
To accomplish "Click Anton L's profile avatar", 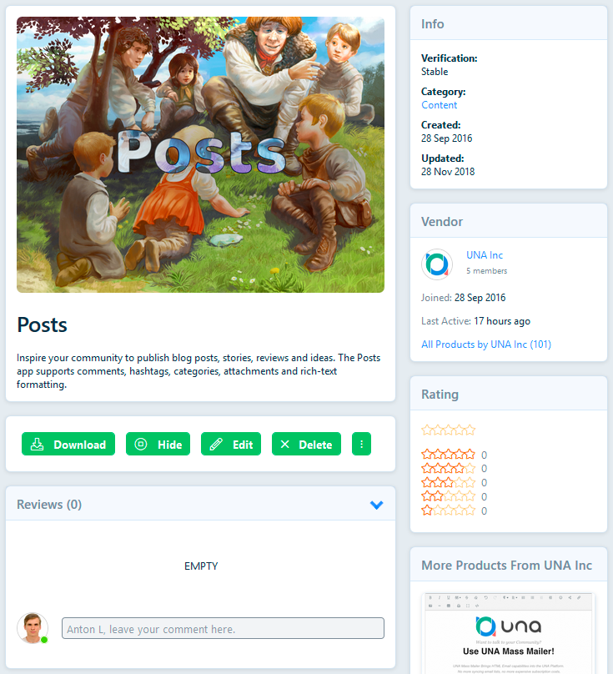I will [x=33, y=628].
